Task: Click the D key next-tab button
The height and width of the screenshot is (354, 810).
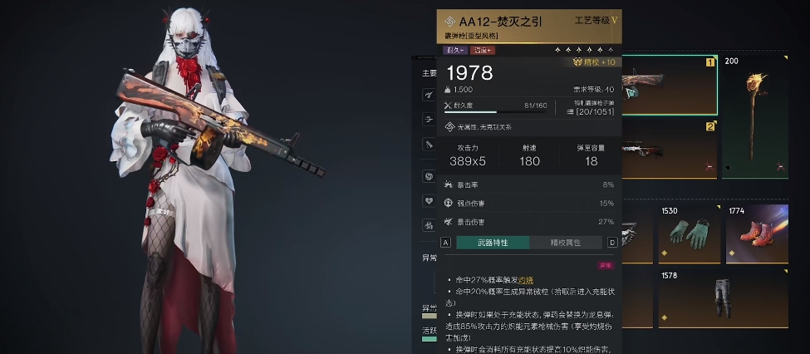Action: (x=612, y=243)
